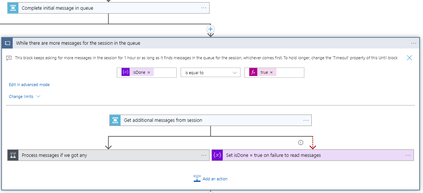Screen dimensions: 423x193
Task: Click the info icon above the red arrow
Action: 301,142
